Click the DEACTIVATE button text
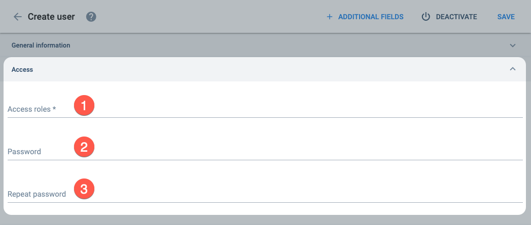The height and width of the screenshot is (225, 531). pos(456,17)
